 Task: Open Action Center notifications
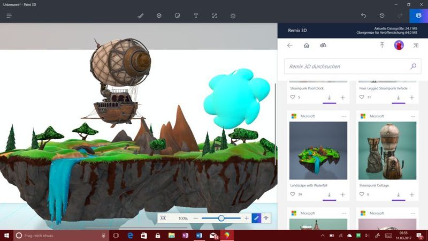pyautogui.click(x=419, y=235)
